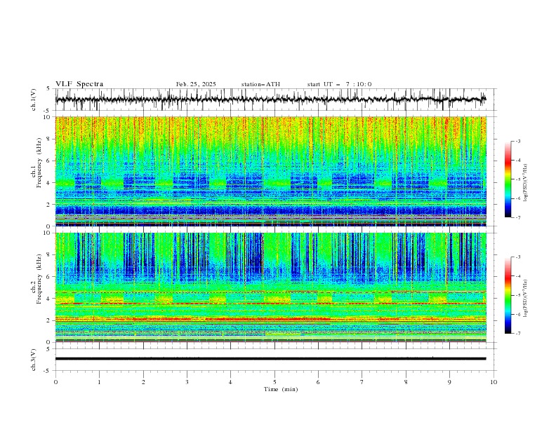Click the ch.3 flat black trace
The image size is (556, 429).
[x=270, y=359]
